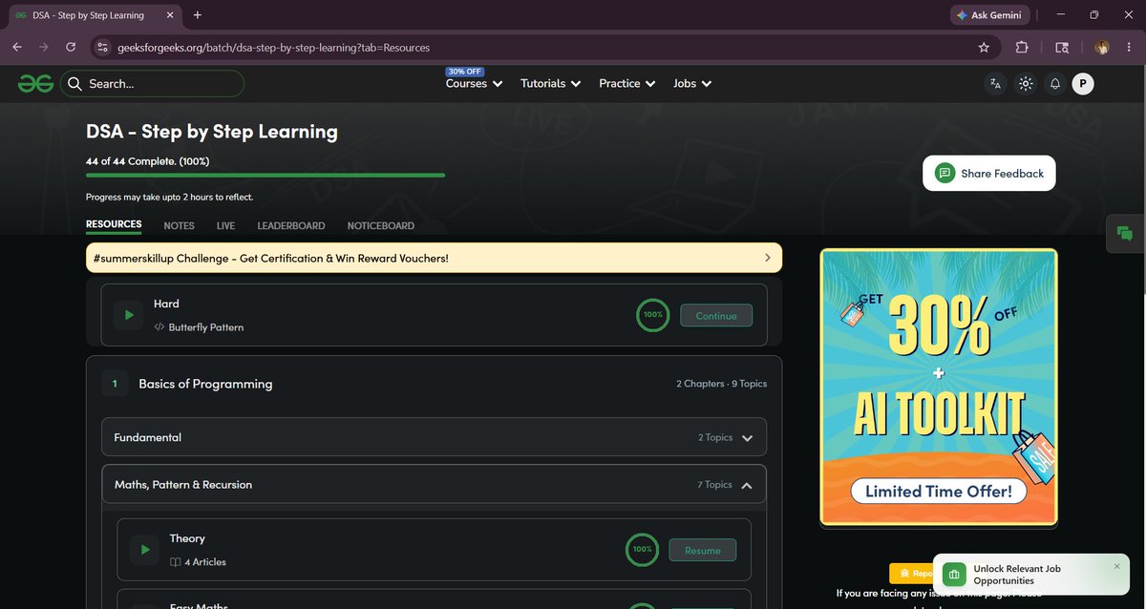Switch to the NOTICEBOARD tab
Image resolution: width=1146 pixels, height=609 pixels.
[381, 226]
